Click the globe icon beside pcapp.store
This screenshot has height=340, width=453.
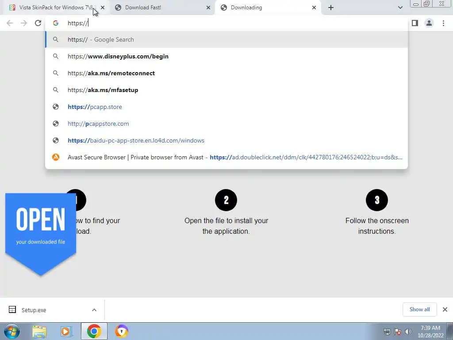[56, 107]
